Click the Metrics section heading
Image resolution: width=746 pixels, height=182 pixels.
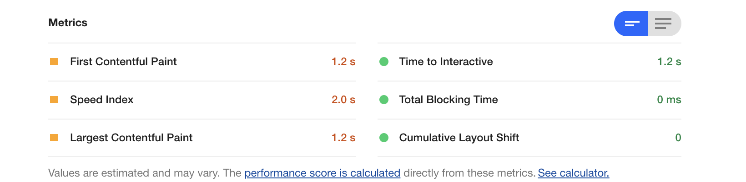coord(68,23)
